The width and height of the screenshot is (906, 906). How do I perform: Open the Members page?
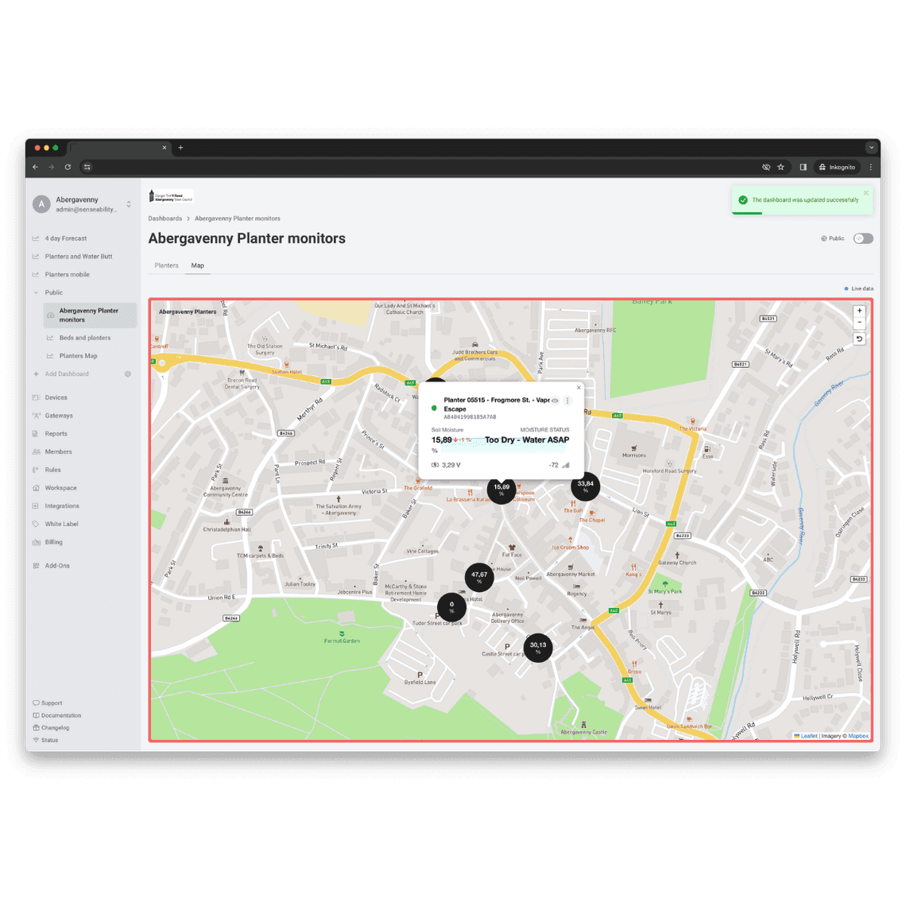58,452
